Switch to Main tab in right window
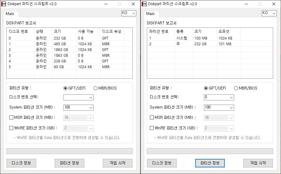 pyautogui.click(x=151, y=14)
